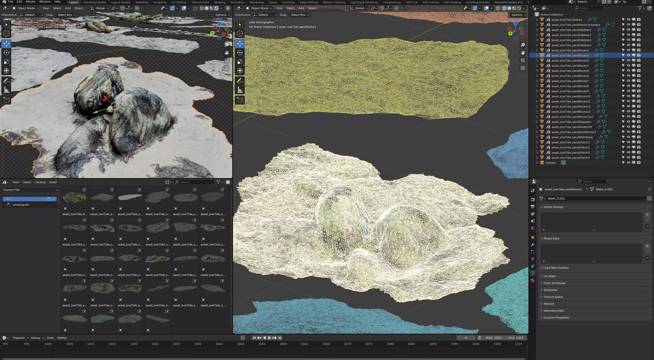Disable render for asset_lowTide_sandSeaweed
The width and height of the screenshot is (654, 360).
coord(639,122)
